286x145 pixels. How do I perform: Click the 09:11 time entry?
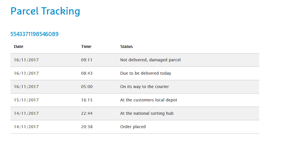point(87,60)
